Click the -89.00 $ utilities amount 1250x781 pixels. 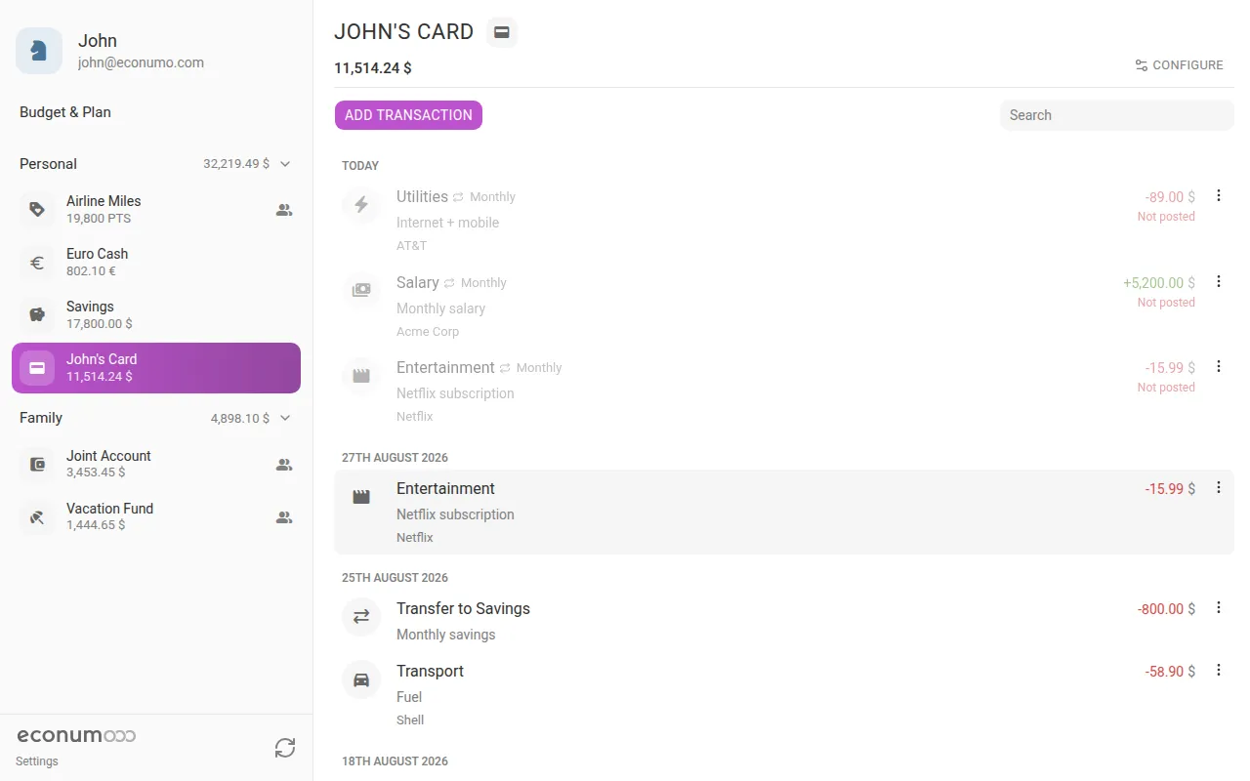point(1170,197)
